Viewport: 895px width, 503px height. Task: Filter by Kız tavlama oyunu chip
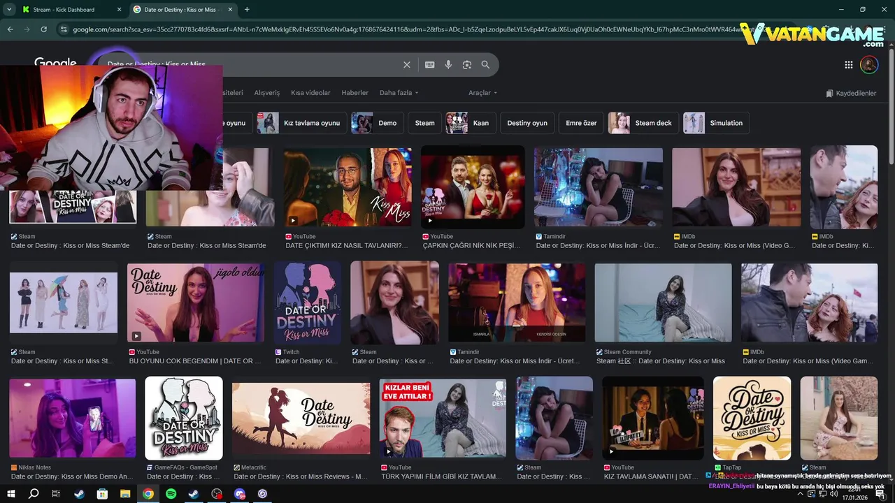[301, 123]
